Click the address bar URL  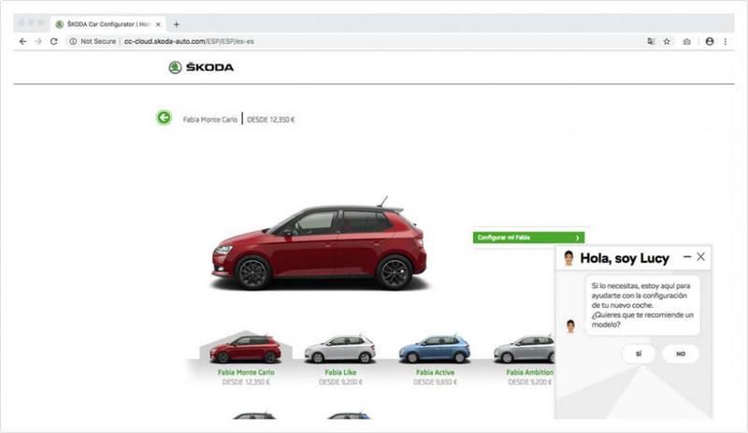pyautogui.click(x=189, y=41)
